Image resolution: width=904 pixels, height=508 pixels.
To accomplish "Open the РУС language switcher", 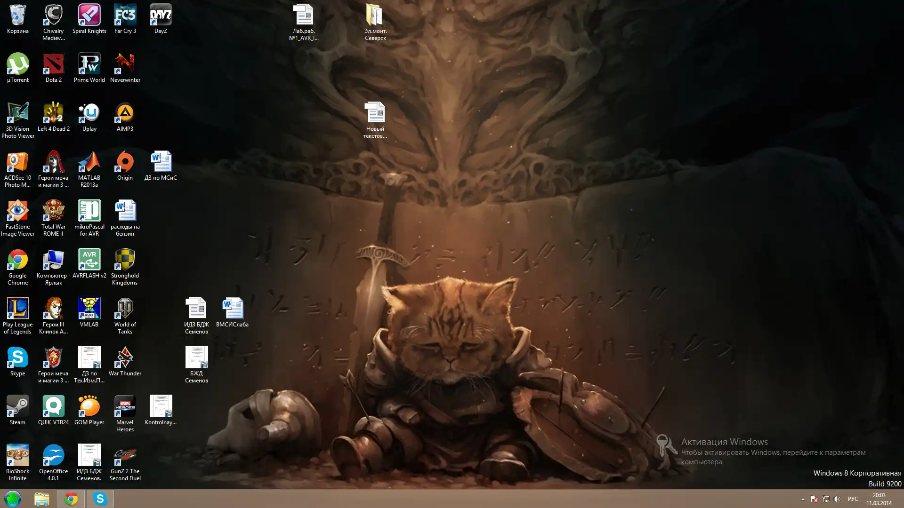I will coord(853,499).
